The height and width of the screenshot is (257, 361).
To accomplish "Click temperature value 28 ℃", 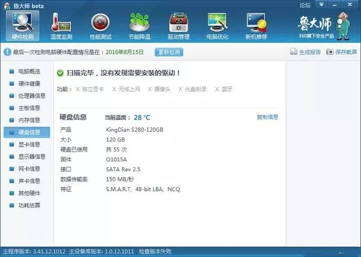I will pos(142,118).
